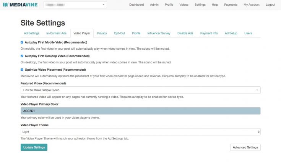
Task: Switch to the Ad Settings tab
Action: point(31,33)
